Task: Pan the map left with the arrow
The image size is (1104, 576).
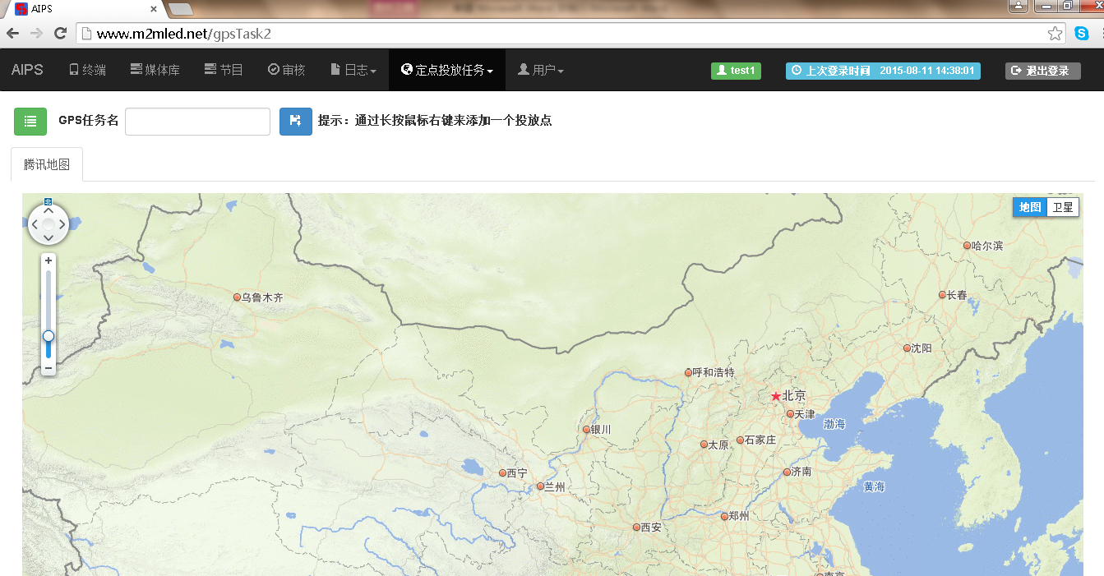Action: 35,224
